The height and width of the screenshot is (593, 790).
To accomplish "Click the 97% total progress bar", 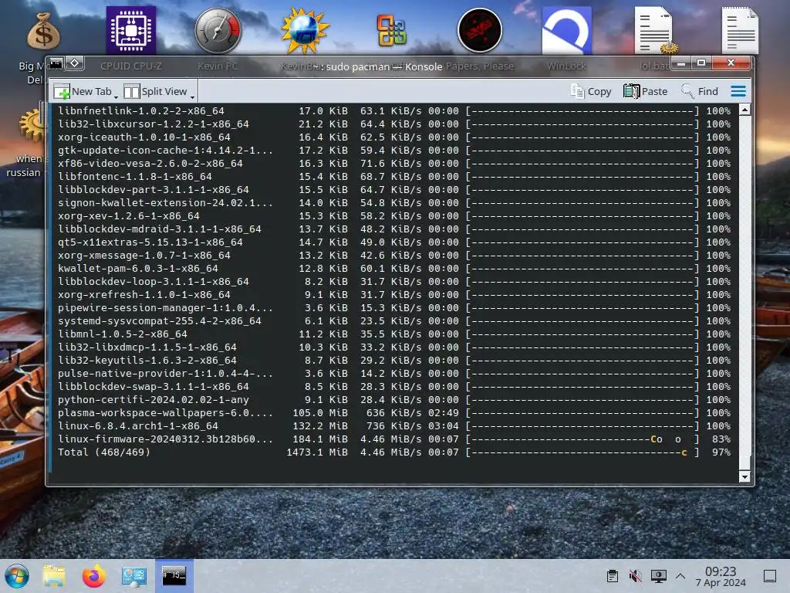I will [583, 452].
